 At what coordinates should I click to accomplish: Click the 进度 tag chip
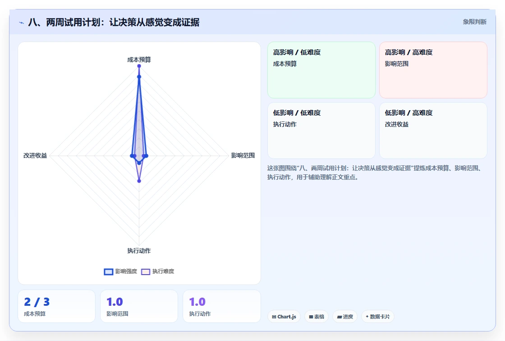click(x=345, y=317)
